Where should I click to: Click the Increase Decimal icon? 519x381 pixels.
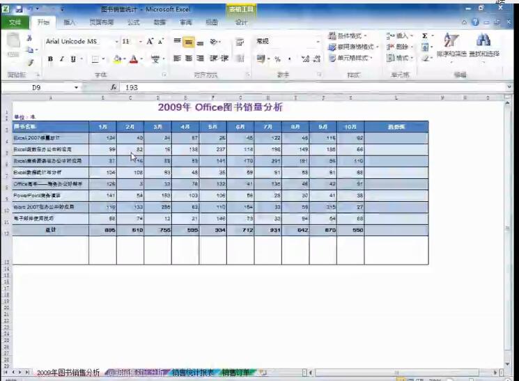[x=305, y=59]
